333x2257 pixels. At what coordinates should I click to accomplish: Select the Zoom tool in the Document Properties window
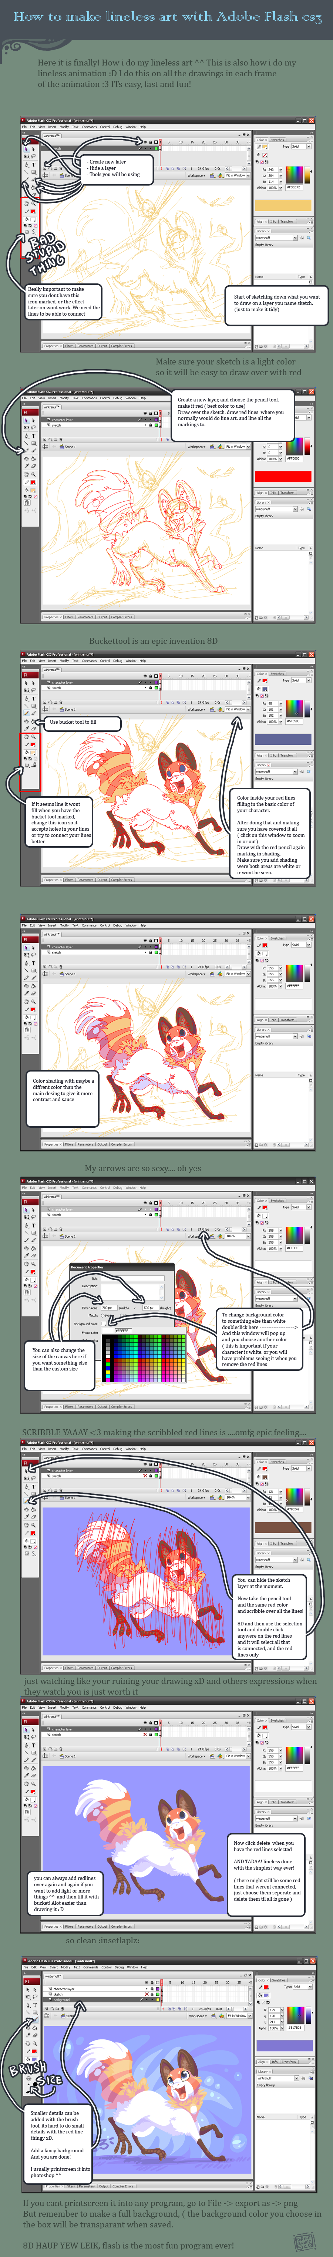[x=33, y=1264]
